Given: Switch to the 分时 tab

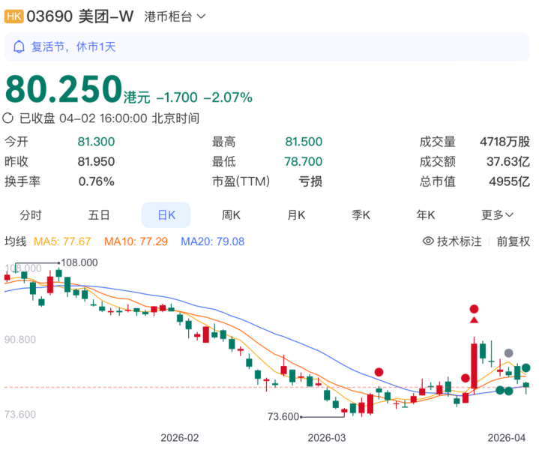Looking at the screenshot, I should (x=31, y=215).
